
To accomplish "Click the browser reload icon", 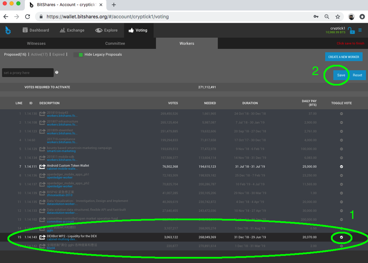I will [x=28, y=17].
